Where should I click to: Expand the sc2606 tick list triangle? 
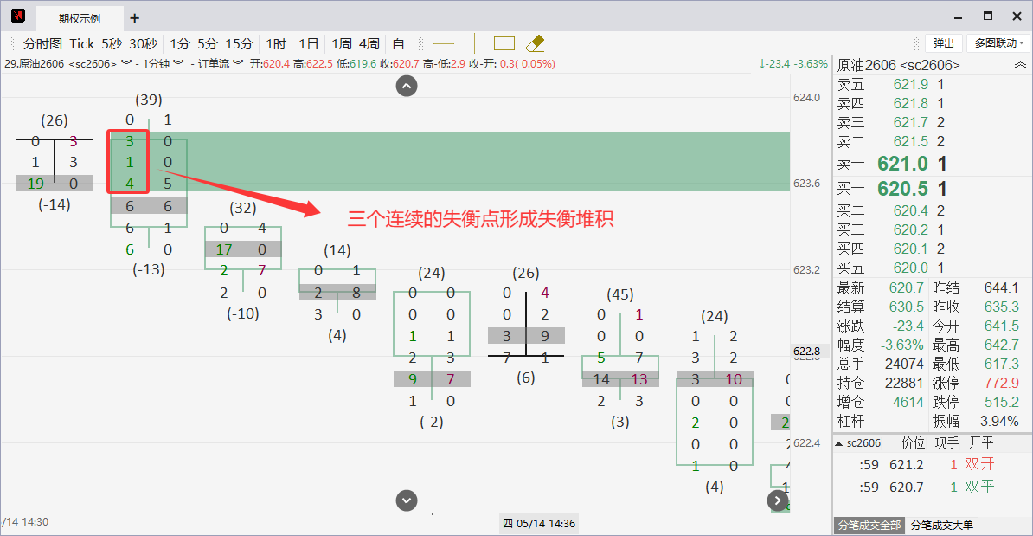tap(838, 443)
